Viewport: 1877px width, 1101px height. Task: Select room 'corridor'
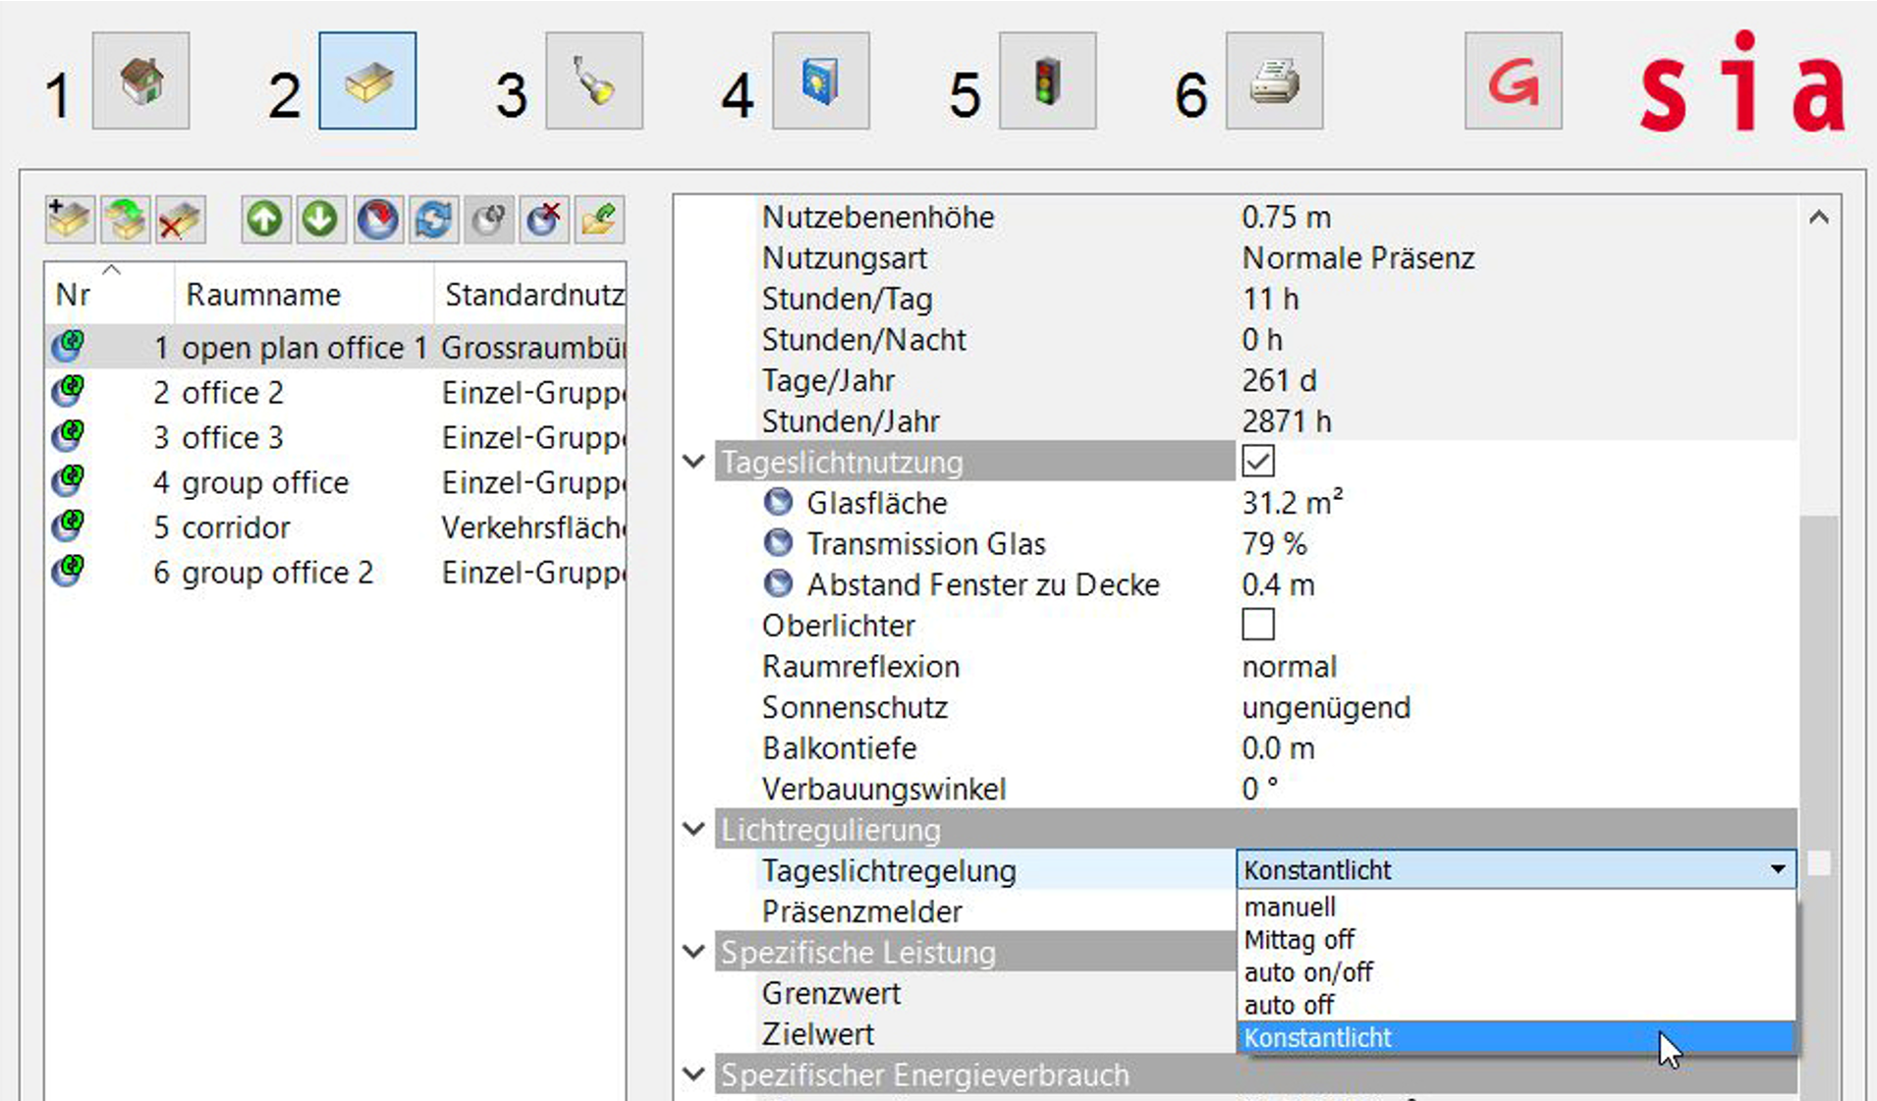(236, 527)
